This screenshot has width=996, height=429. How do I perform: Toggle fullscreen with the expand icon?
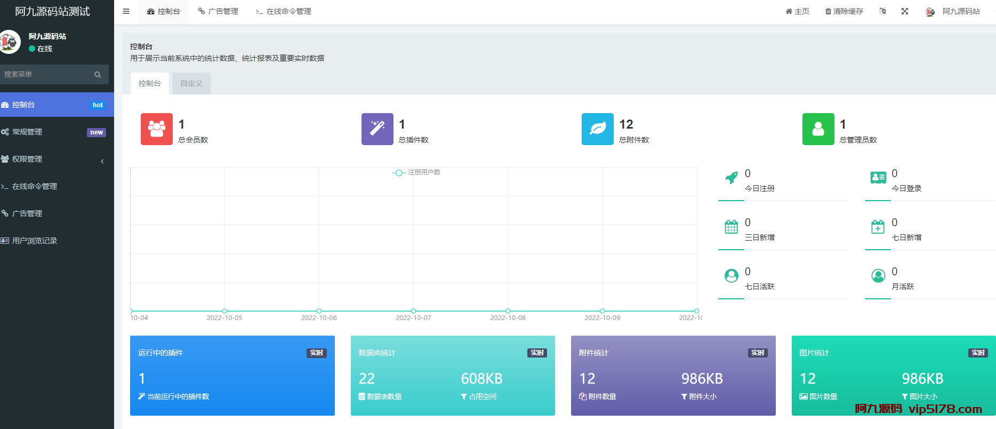[x=905, y=11]
